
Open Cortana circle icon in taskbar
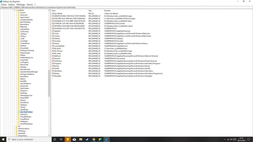(55, 139)
